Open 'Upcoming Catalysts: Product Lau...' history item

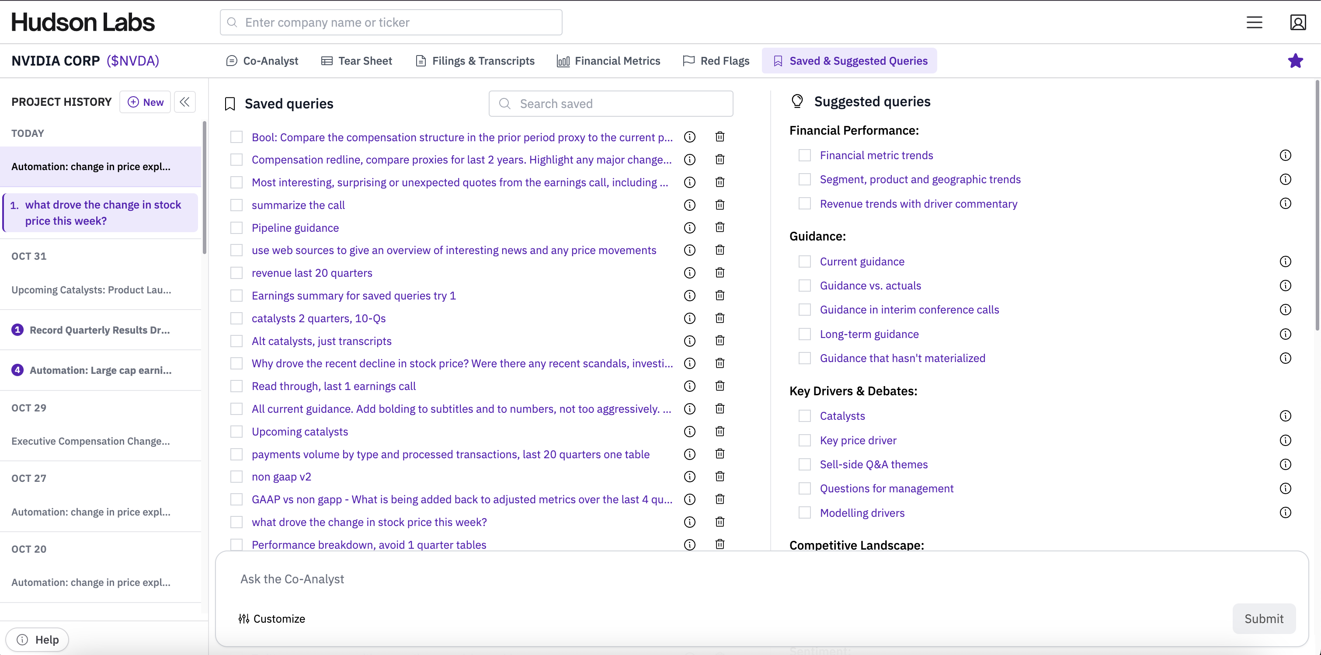(x=91, y=290)
